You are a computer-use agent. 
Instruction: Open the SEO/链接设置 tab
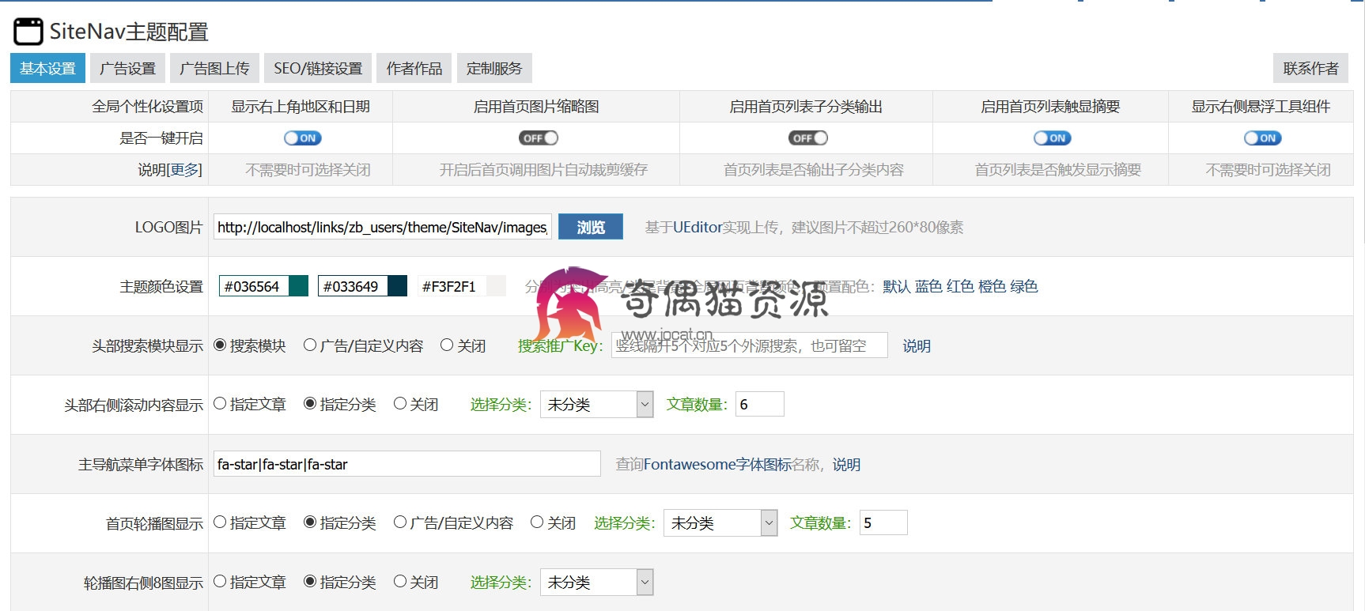(318, 69)
